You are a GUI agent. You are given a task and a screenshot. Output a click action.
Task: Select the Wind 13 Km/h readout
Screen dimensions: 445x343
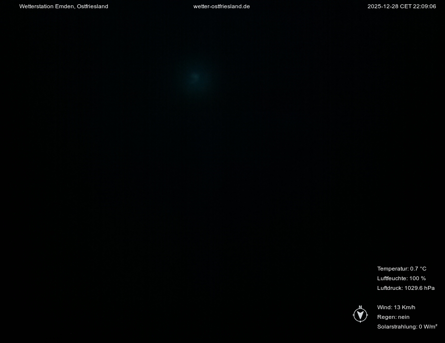click(396, 307)
